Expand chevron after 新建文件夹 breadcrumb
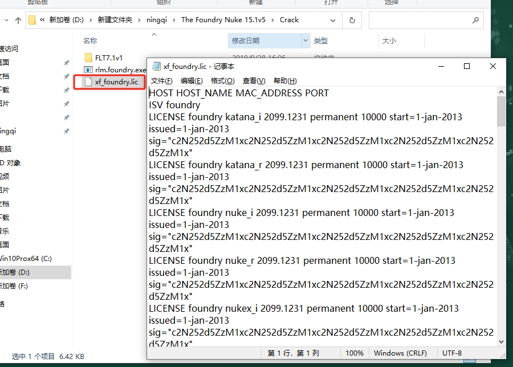 pos(140,20)
